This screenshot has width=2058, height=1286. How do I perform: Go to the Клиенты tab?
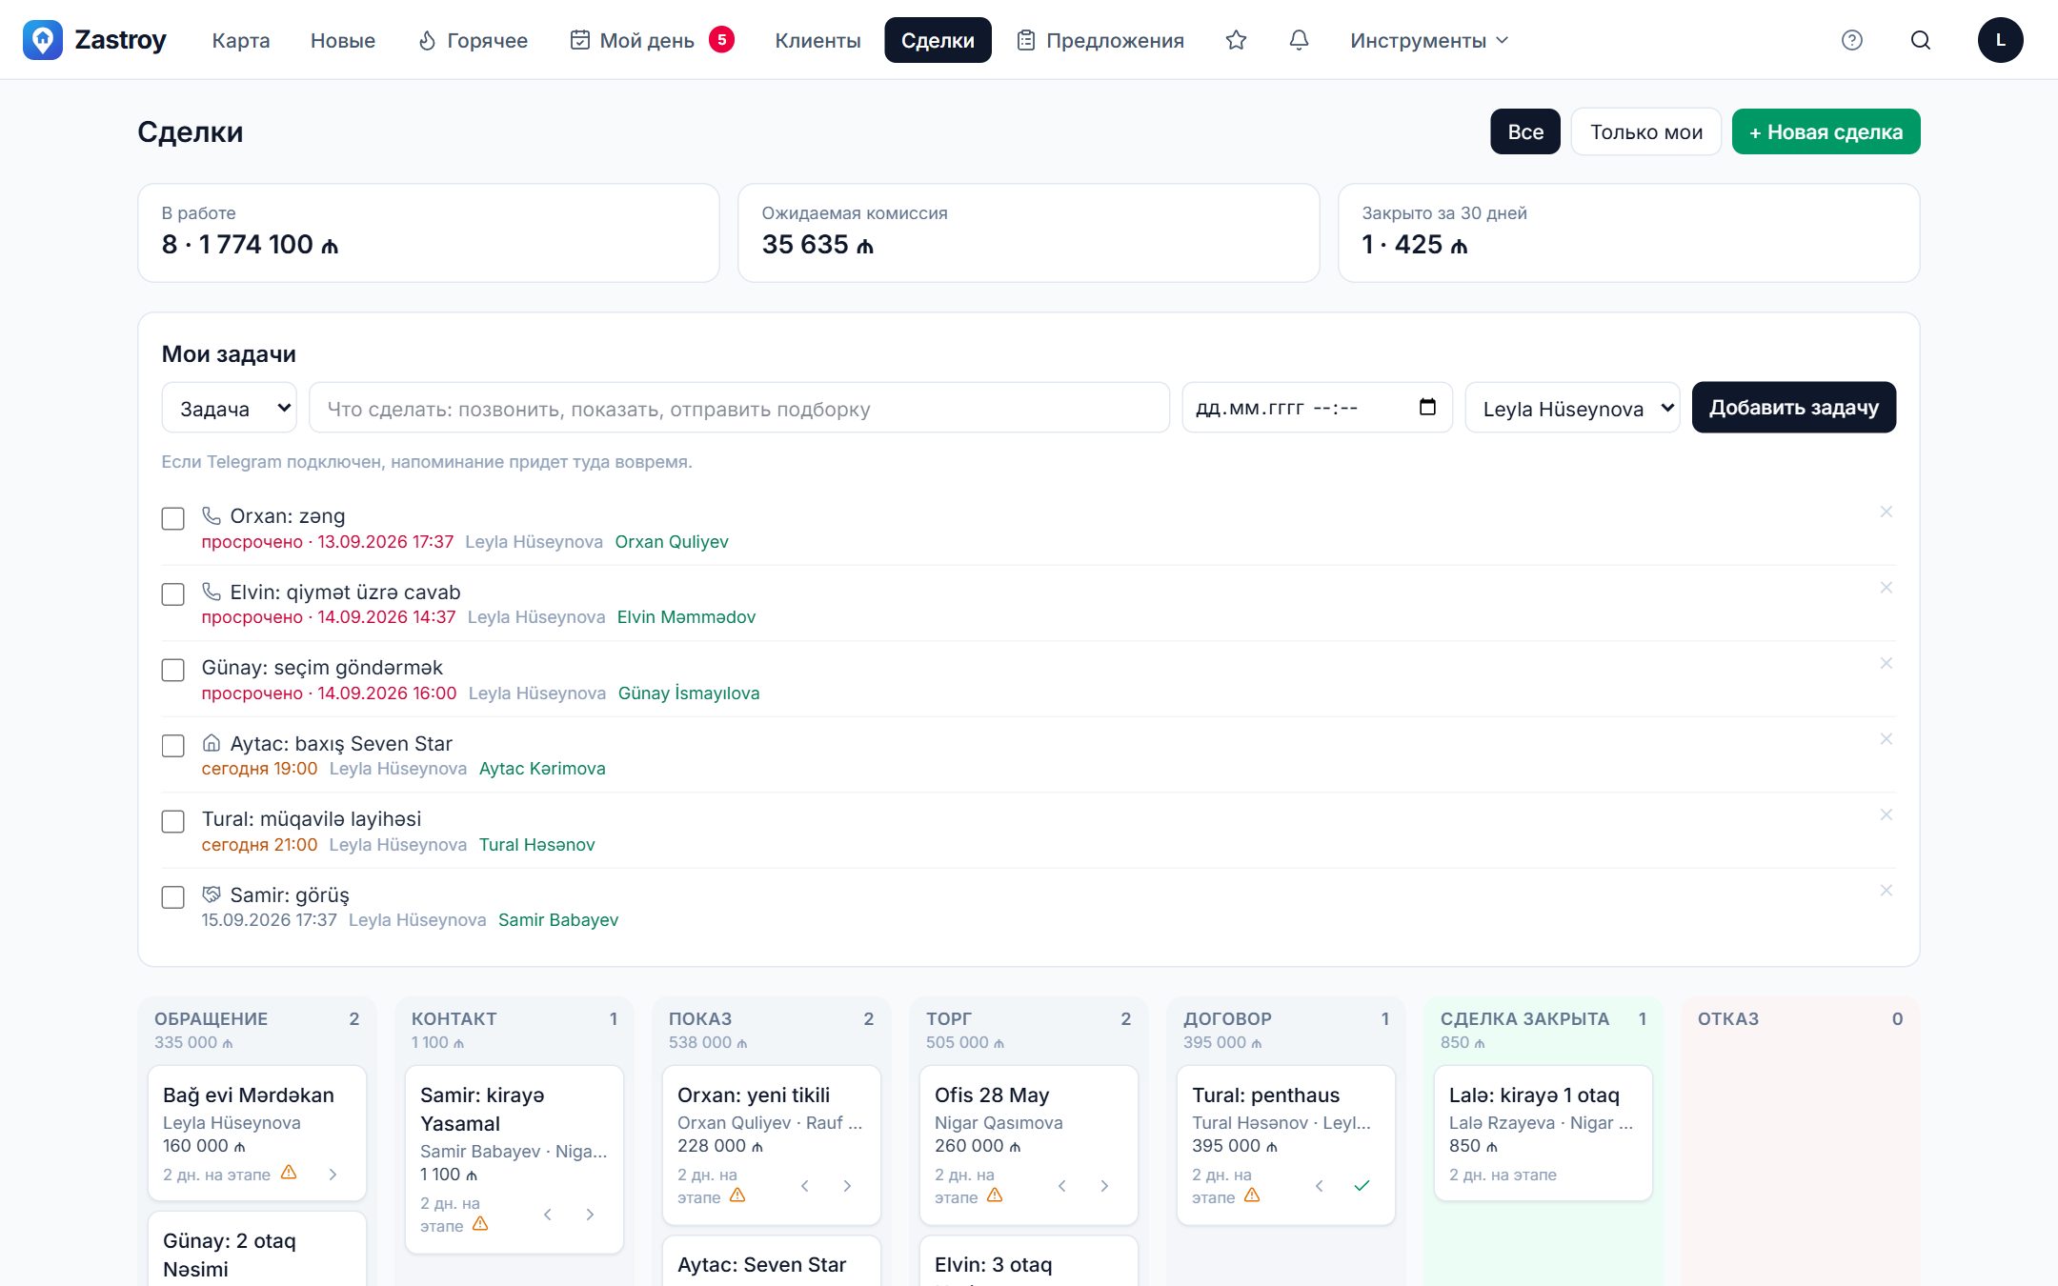click(x=817, y=40)
